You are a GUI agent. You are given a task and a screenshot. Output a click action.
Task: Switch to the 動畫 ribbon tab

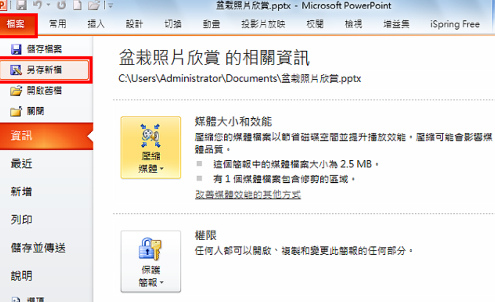point(212,24)
